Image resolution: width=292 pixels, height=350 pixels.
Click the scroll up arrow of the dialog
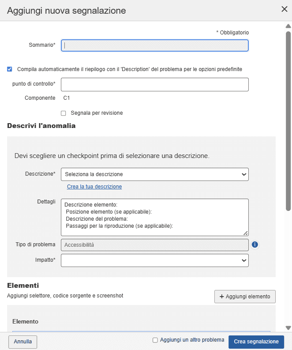288,26
